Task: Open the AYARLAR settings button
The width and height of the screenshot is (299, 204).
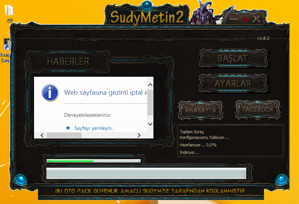Action: 233,83
